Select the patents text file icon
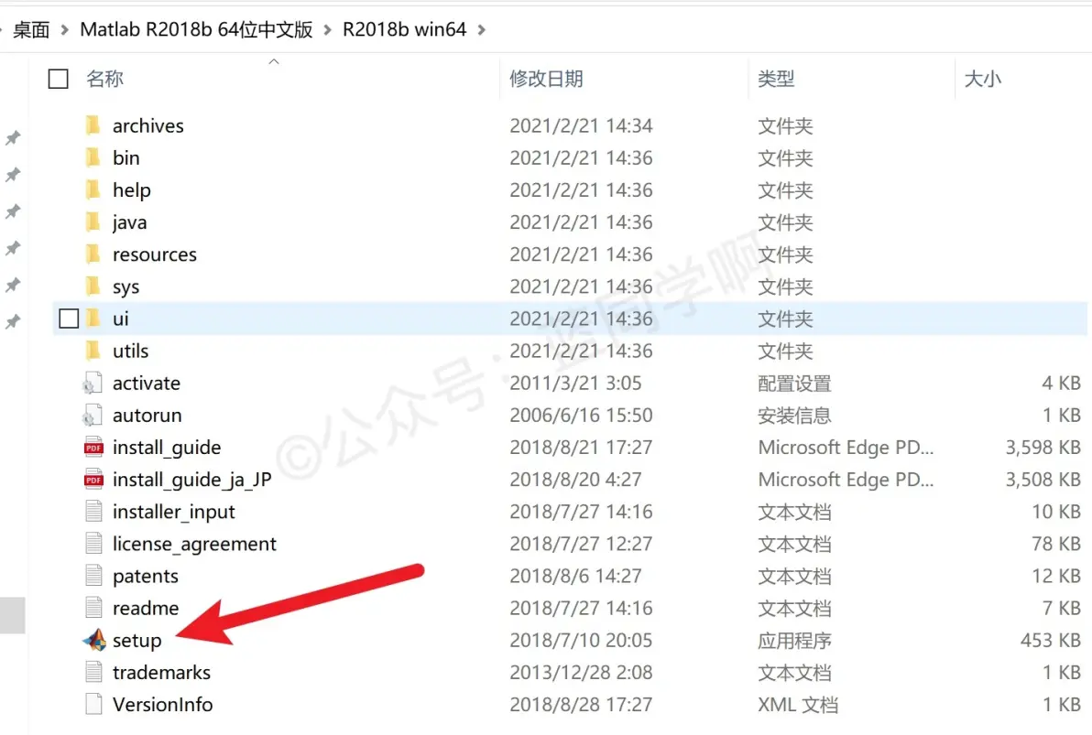 93,576
